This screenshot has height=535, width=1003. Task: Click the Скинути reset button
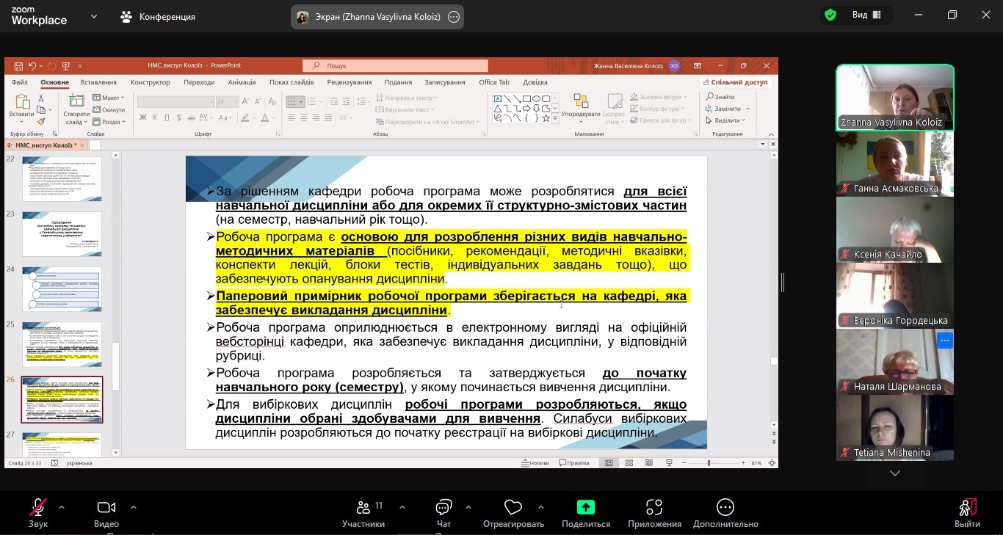coord(109,109)
